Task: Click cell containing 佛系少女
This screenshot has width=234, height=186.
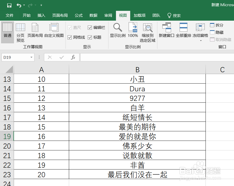Action: (x=137, y=146)
